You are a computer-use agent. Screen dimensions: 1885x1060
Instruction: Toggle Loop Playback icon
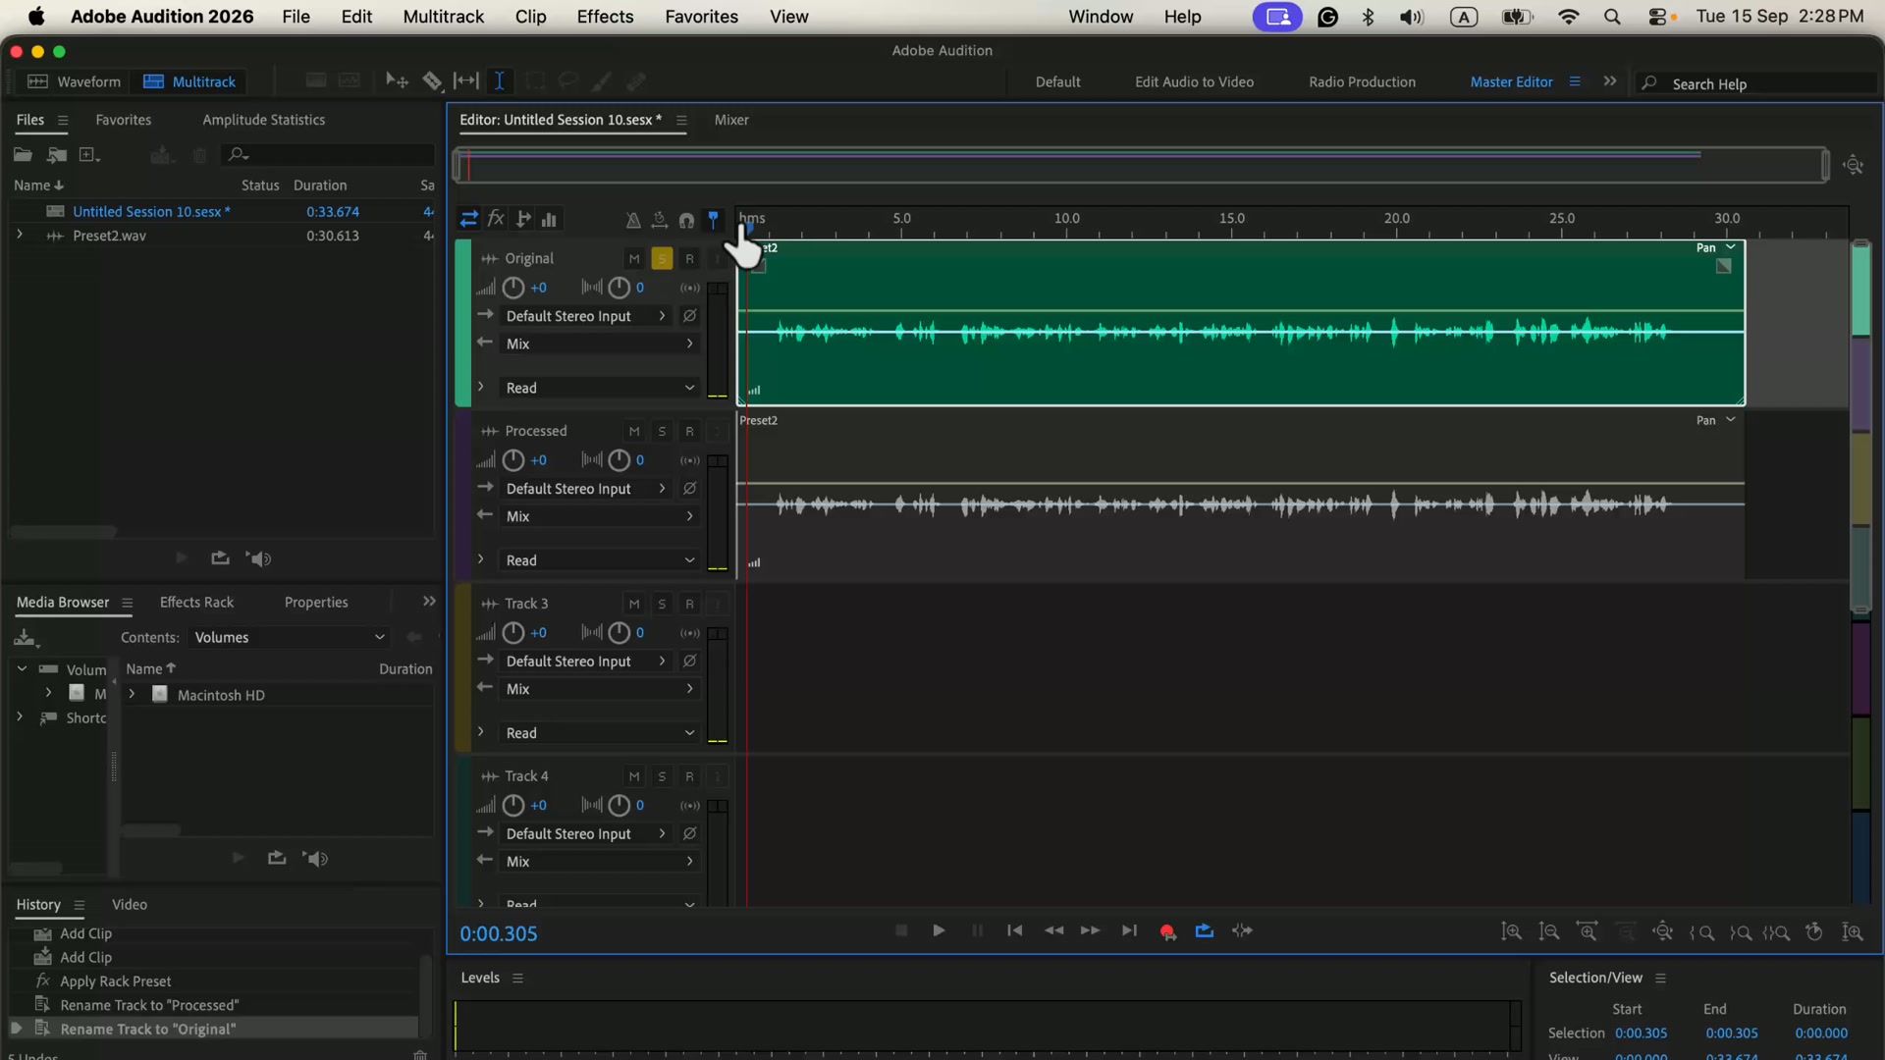point(1205,930)
